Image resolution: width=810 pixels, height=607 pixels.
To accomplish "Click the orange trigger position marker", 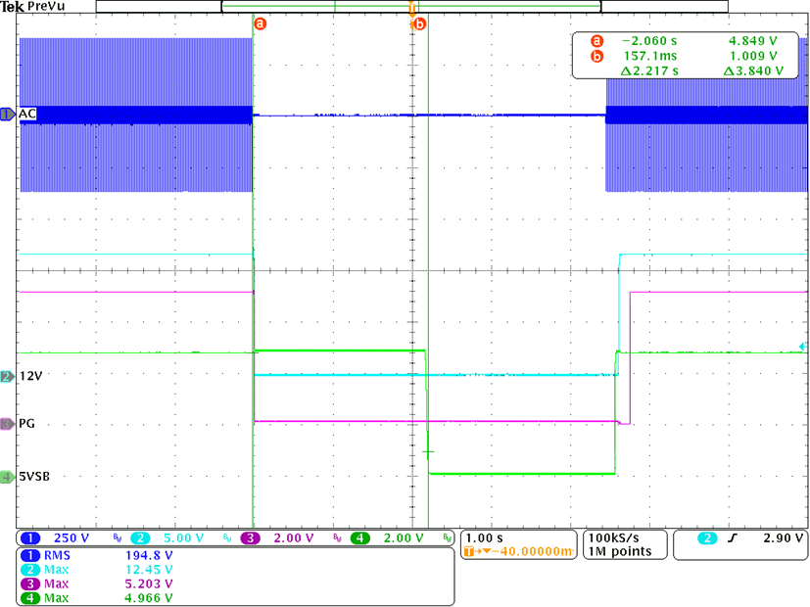I will [411, 9].
